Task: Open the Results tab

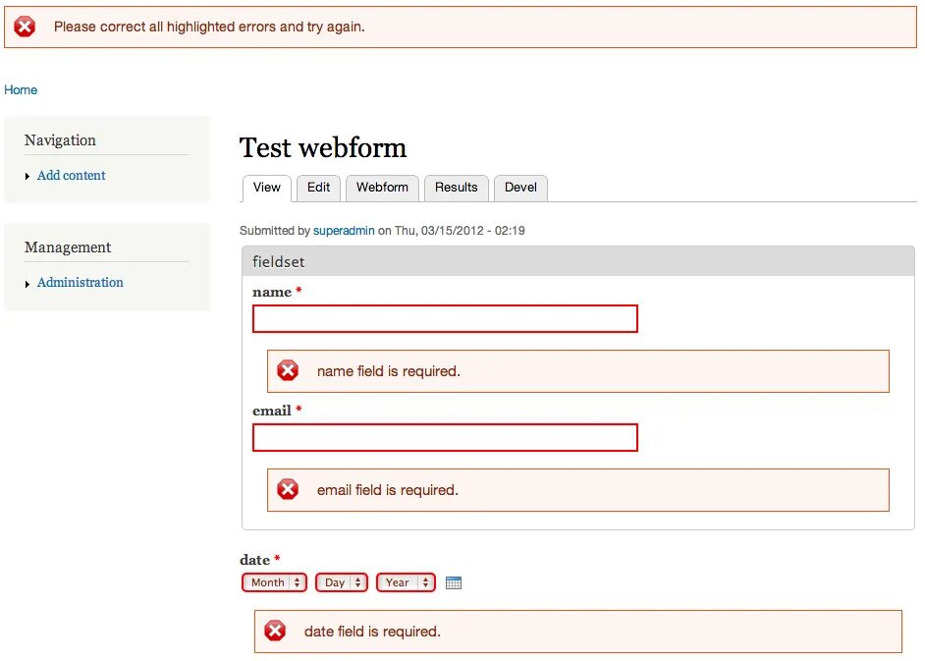Action: coord(456,188)
